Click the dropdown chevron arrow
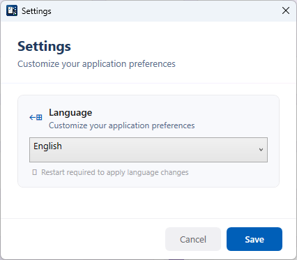 [261, 150]
